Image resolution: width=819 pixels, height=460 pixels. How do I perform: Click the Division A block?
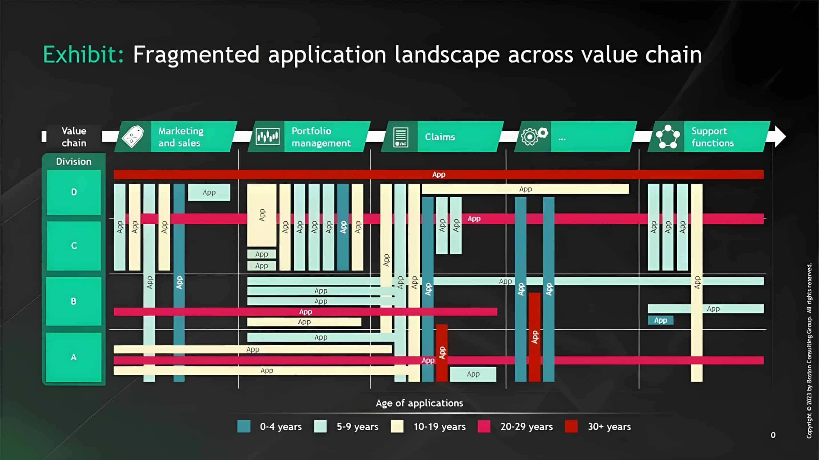click(74, 357)
